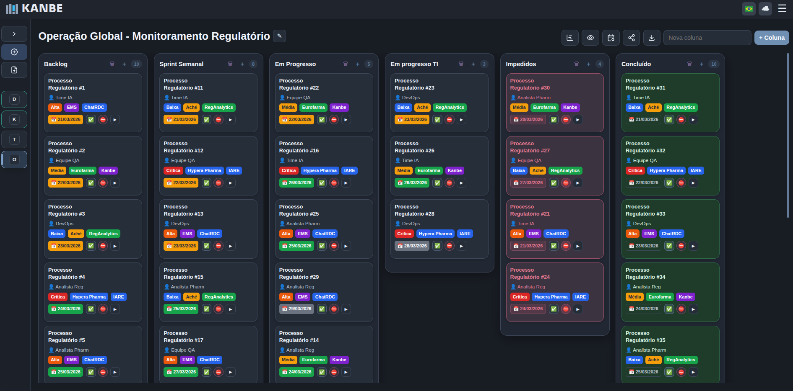Open the hamburger menu top right

click(782, 8)
